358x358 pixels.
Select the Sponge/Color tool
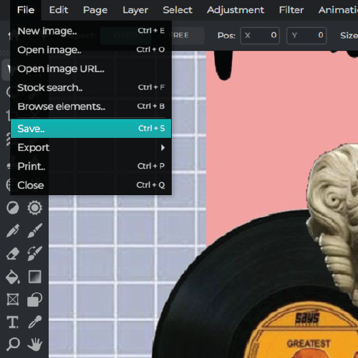[35, 208]
